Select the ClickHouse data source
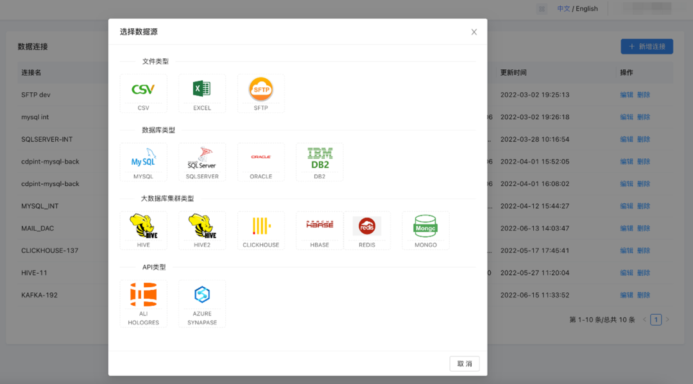The height and width of the screenshot is (384, 693). coord(261,230)
